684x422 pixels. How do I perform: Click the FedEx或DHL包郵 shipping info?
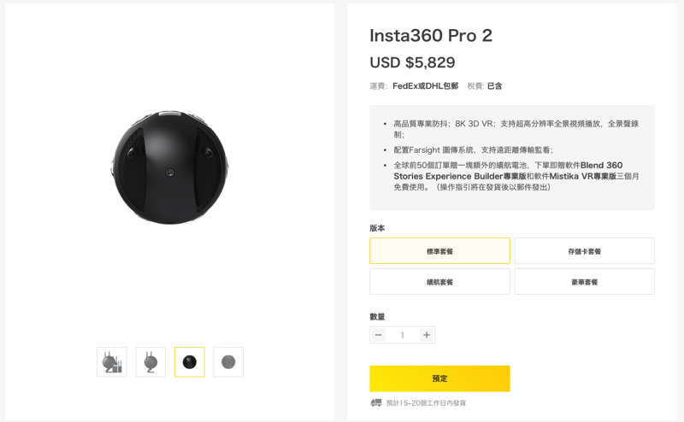point(425,86)
